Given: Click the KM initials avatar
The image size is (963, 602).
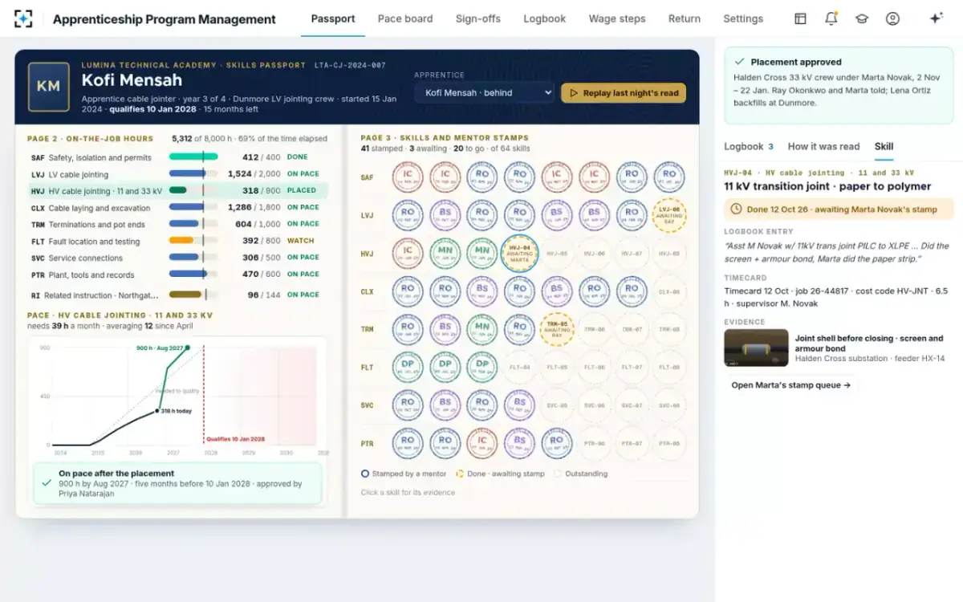Looking at the screenshot, I should click(x=48, y=87).
